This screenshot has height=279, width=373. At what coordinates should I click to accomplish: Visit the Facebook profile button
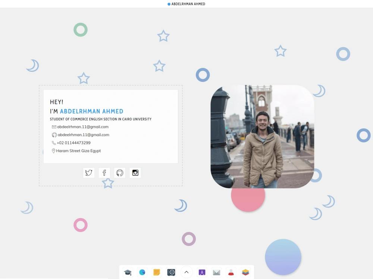(x=104, y=173)
